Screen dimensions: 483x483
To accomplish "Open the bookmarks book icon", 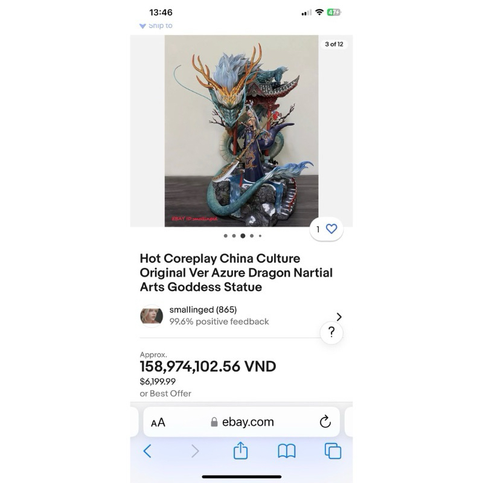I will [286, 451].
